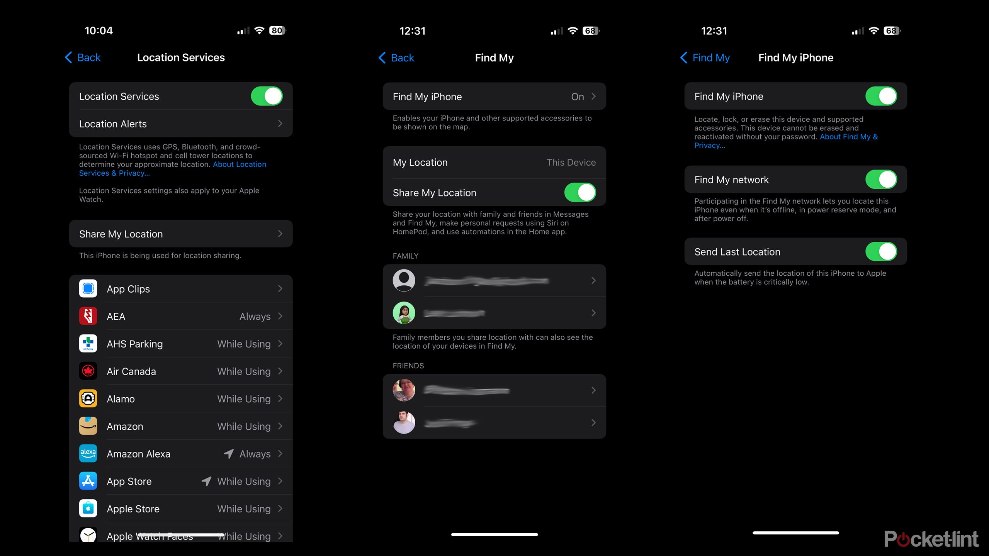Tap the Apple Store app icon
Image resolution: width=989 pixels, height=556 pixels.
pyautogui.click(x=88, y=509)
